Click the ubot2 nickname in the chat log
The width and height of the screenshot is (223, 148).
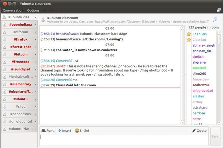click(x=61, y=66)
